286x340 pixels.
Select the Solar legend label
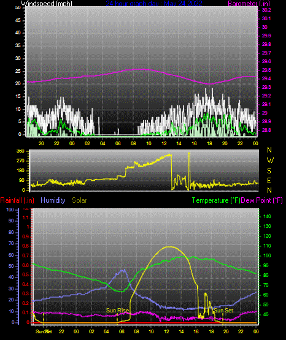[x=79, y=200]
